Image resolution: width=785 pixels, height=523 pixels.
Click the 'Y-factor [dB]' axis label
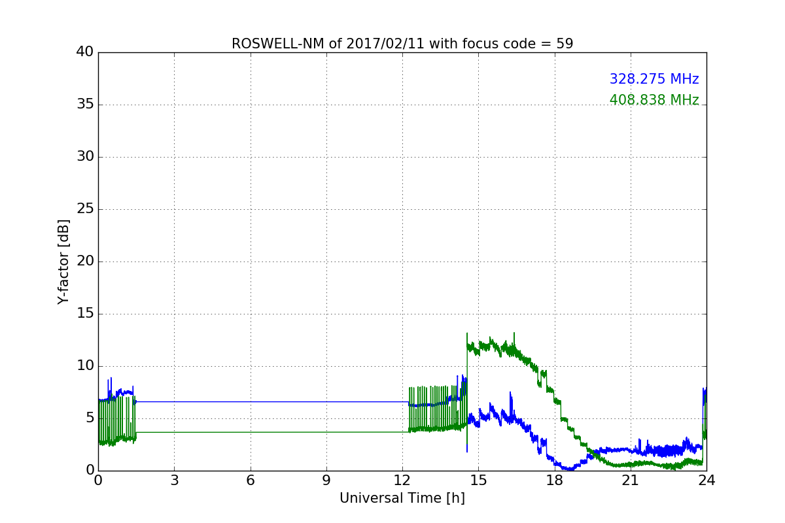click(x=63, y=261)
